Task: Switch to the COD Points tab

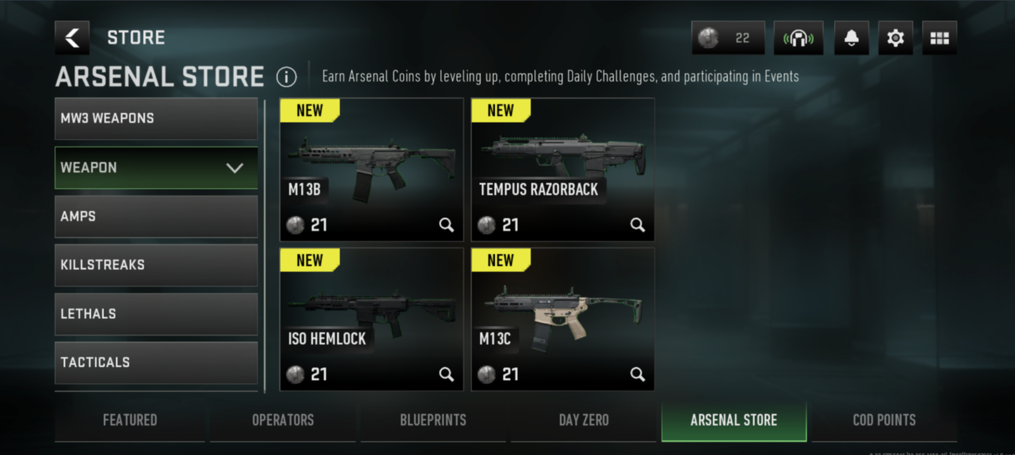Action: [x=884, y=421]
